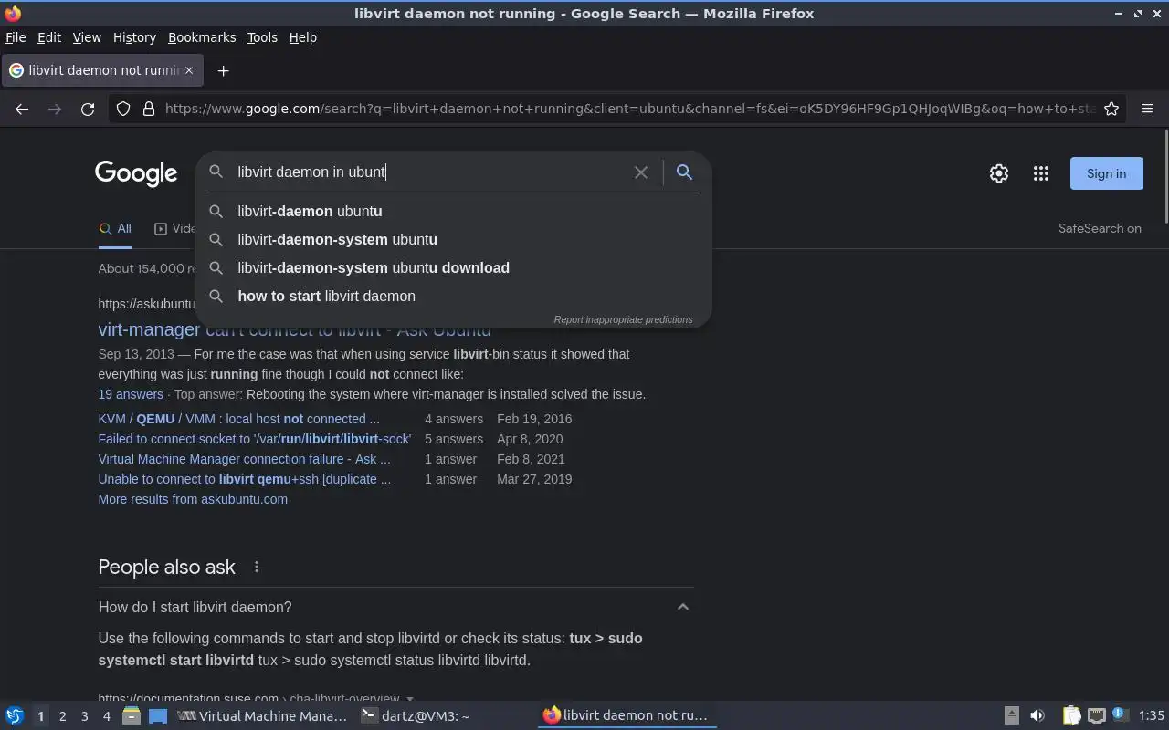The height and width of the screenshot is (730, 1169).
Task: Open the Firefox hamburger application menu
Action: tap(1147, 109)
